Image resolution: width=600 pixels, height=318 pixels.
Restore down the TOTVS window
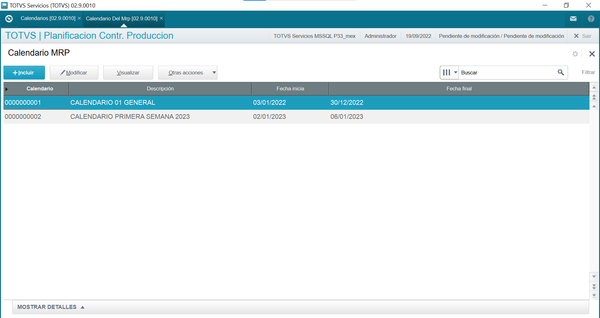566,5
